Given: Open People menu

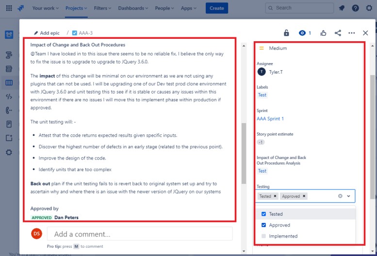Looking at the screenshot, I should 164,8.
